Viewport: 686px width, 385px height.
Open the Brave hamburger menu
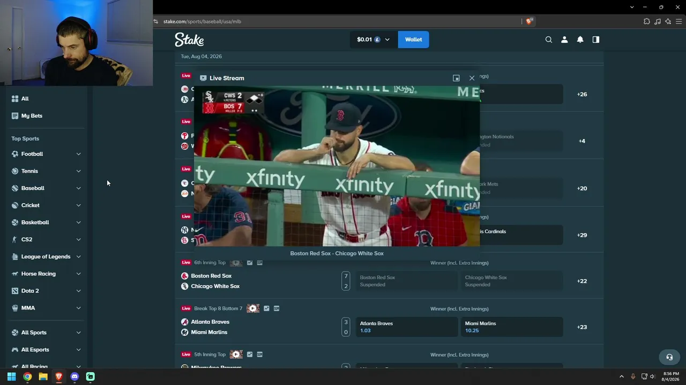coord(679,21)
